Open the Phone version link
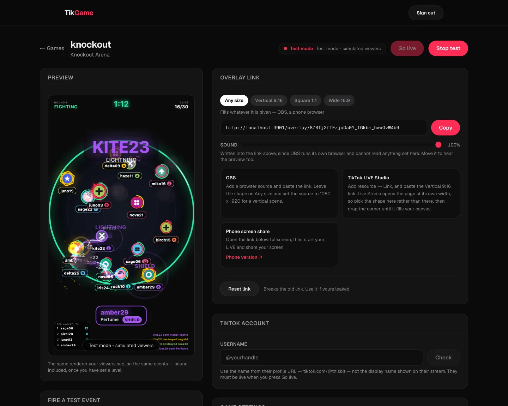Image resolution: width=508 pixels, height=406 pixels. [244, 257]
